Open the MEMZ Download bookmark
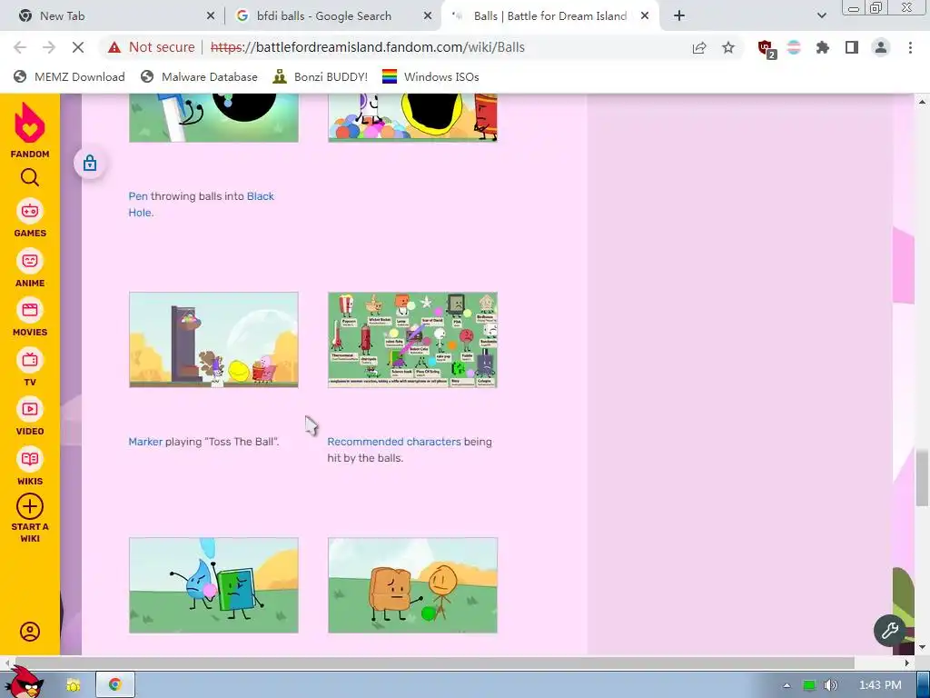Image resolution: width=930 pixels, height=698 pixels. 69,76
